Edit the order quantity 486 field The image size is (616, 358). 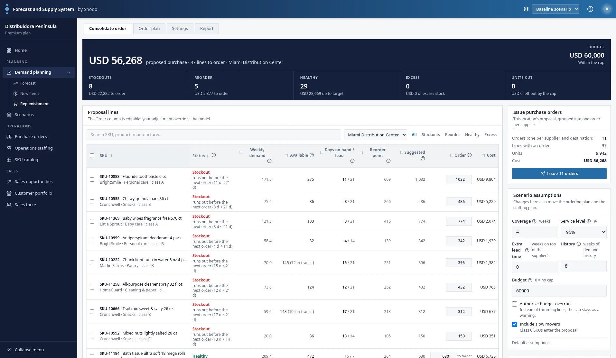tap(459, 202)
